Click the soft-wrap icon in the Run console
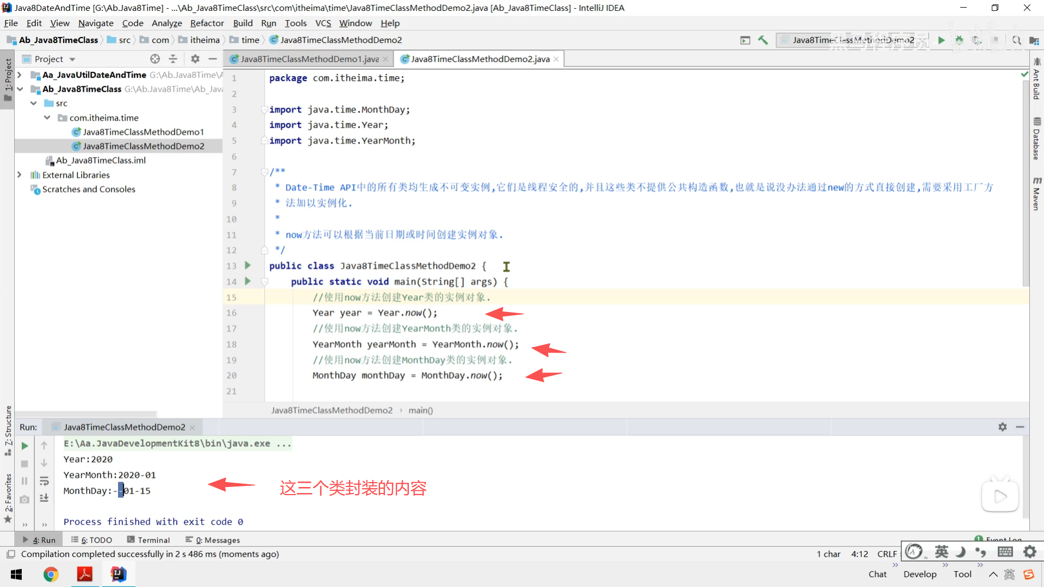This screenshot has width=1044, height=587. tap(44, 481)
